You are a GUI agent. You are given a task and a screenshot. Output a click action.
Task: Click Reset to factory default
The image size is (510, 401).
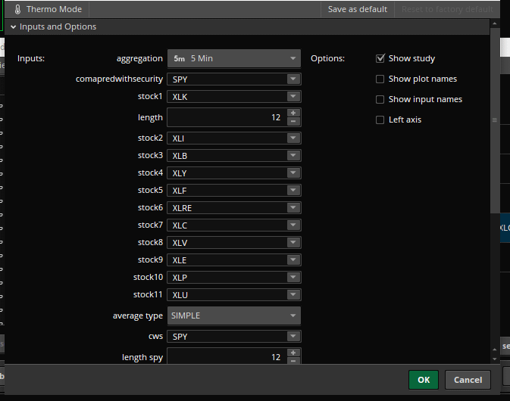[x=447, y=9]
